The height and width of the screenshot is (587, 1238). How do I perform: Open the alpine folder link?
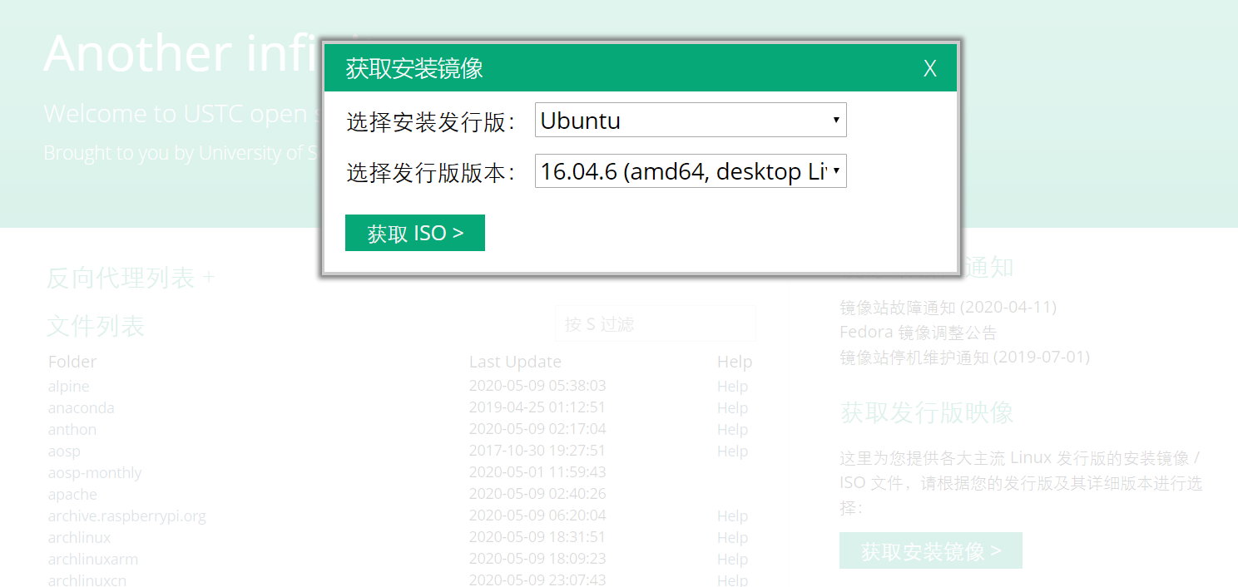tap(68, 386)
